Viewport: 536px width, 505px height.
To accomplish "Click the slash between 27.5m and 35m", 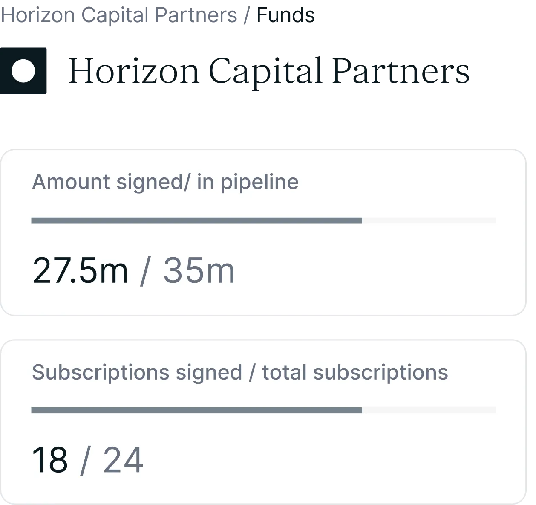I will pos(145,270).
